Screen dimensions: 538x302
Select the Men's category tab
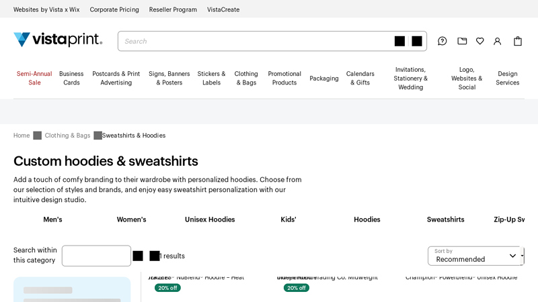[x=52, y=219]
